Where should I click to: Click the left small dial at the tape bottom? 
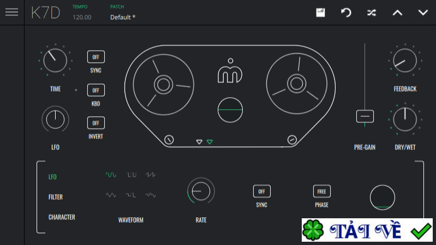click(x=169, y=140)
